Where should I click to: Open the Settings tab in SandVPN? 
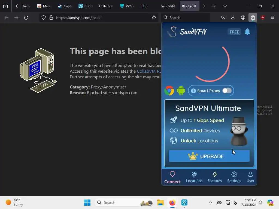click(234, 177)
